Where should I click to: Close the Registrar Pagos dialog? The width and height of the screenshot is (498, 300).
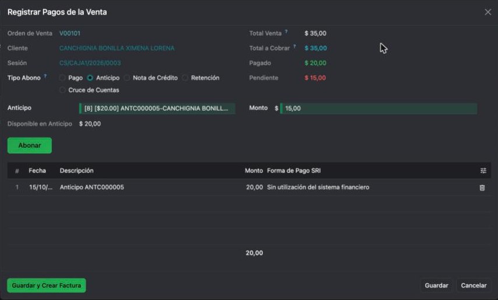pos(488,12)
